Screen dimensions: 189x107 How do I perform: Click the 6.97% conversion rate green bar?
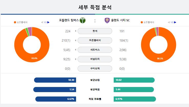pyautogui.click(x=135, y=99)
